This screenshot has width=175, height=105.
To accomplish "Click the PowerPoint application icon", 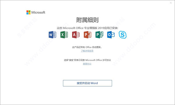I will click(87, 35).
